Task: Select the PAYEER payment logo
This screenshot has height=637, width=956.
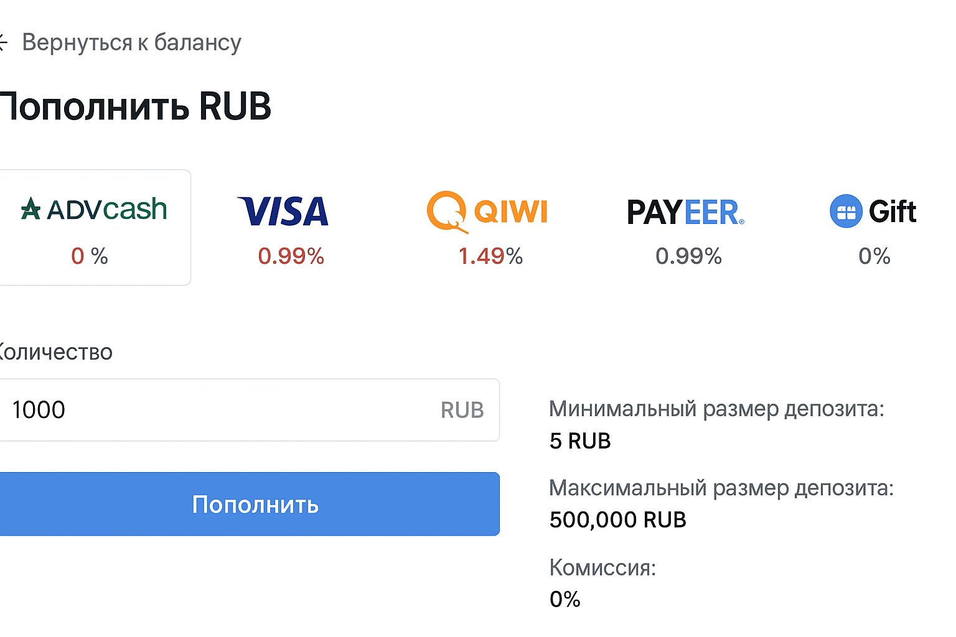Action: (x=685, y=212)
